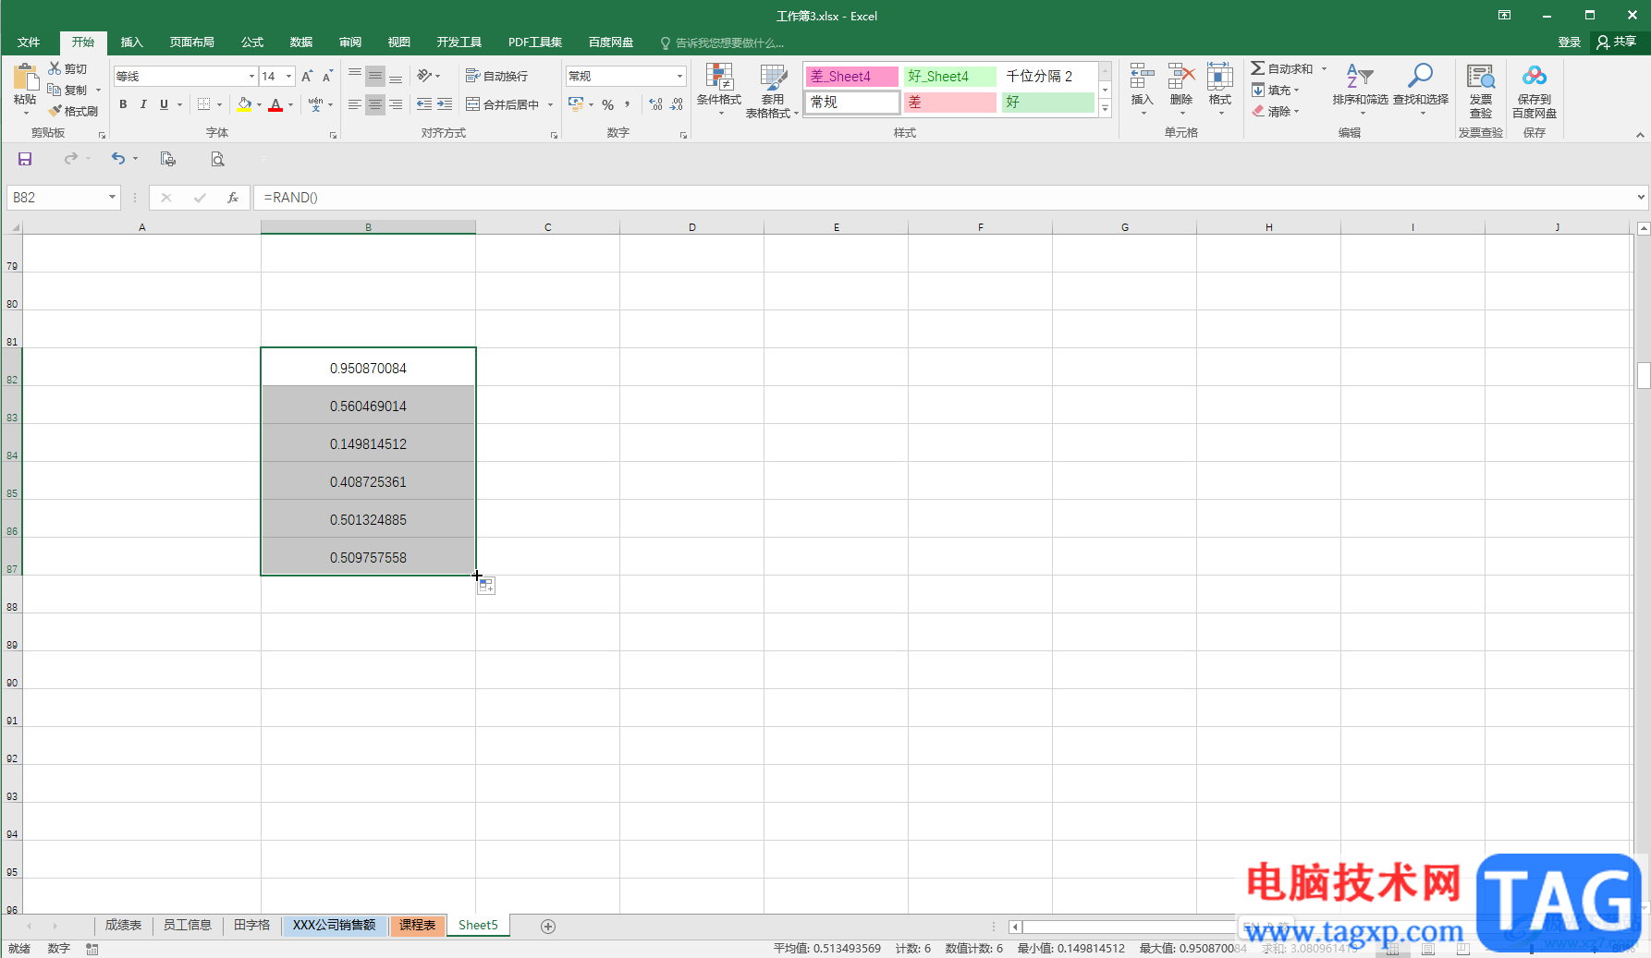Apply the 差 cell style
Image resolution: width=1651 pixels, height=958 pixels.
(949, 103)
